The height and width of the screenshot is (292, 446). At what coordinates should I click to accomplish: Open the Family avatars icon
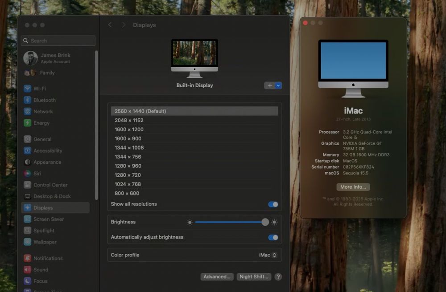pyautogui.click(x=30, y=73)
